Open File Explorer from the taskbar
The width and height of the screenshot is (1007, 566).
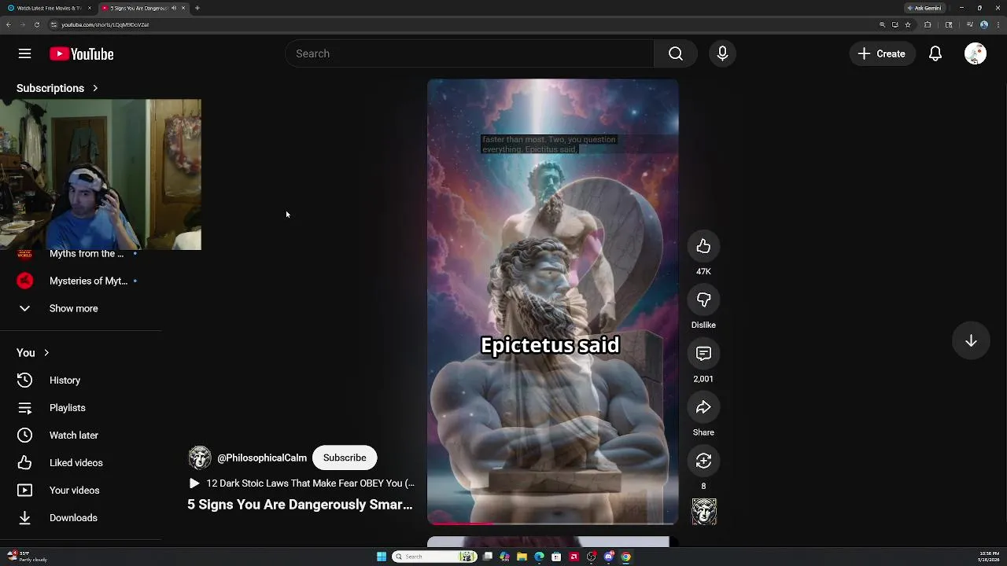tap(522, 557)
